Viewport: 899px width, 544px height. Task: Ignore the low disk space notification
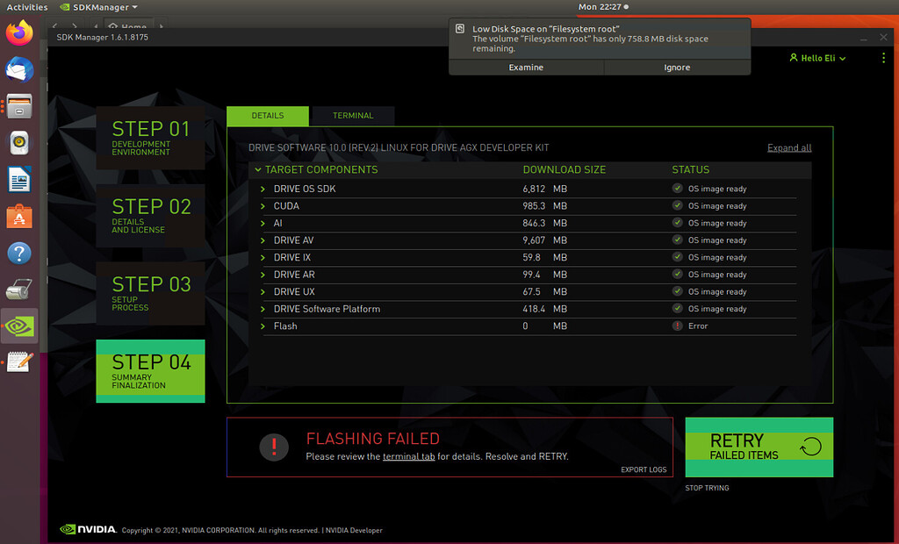coord(677,67)
